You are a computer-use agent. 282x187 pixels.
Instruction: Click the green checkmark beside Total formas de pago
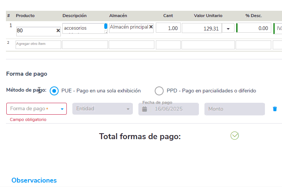(235, 136)
